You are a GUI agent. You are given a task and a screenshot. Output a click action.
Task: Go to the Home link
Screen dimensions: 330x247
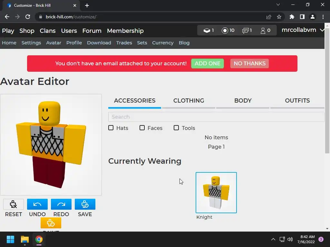point(9,43)
